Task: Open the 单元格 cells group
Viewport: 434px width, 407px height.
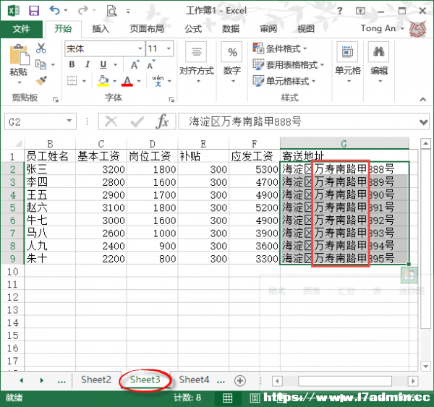Action: click(x=348, y=62)
